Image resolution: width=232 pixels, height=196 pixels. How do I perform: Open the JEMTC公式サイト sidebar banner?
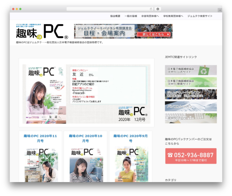(x=191, y=70)
